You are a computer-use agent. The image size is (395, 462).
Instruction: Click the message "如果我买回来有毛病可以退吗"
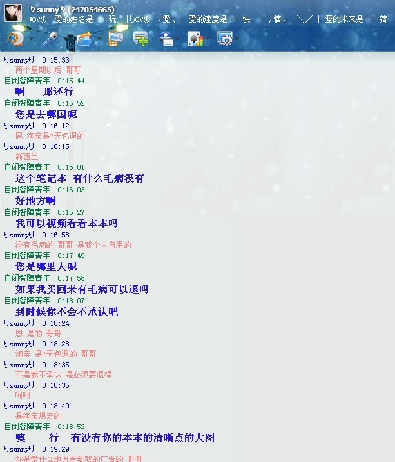pyautogui.click(x=82, y=289)
